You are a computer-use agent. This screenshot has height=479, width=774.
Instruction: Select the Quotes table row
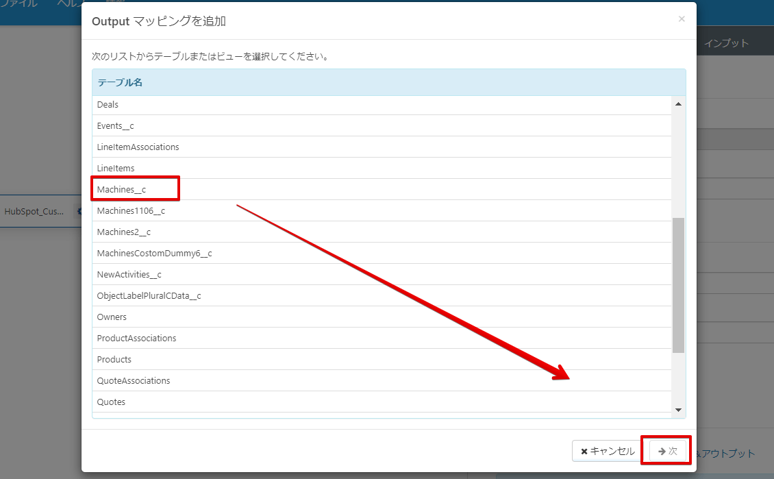382,402
